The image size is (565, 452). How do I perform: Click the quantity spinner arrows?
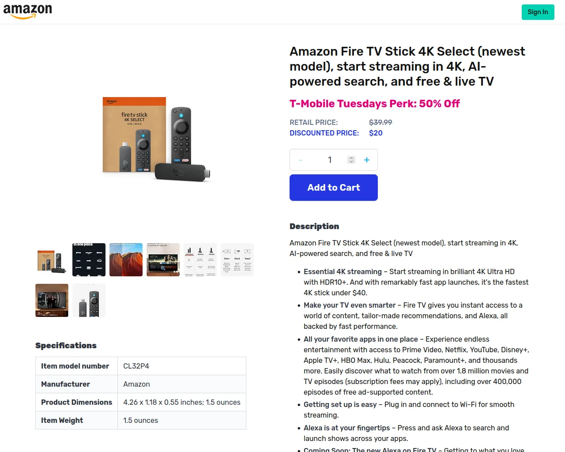coord(351,160)
